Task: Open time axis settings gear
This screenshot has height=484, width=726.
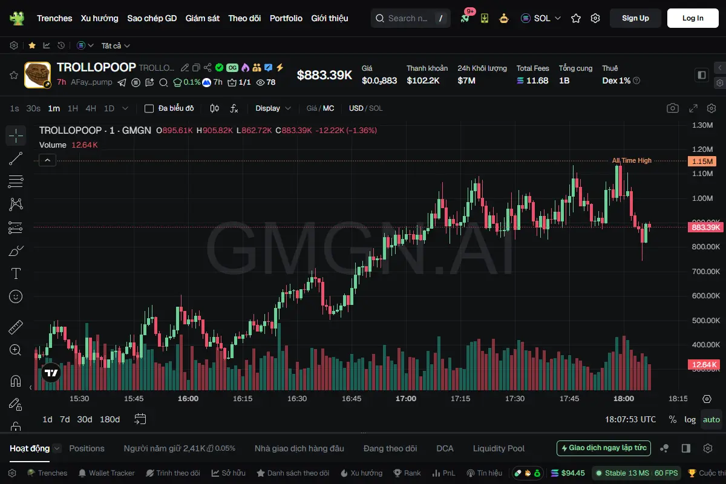Action: point(707,399)
